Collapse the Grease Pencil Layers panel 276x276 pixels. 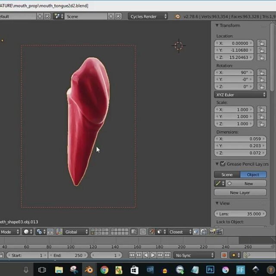coord(217,164)
